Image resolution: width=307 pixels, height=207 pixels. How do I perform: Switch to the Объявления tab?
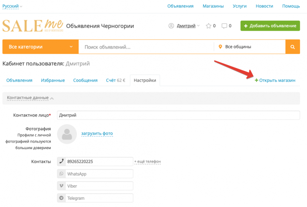(x=19, y=80)
